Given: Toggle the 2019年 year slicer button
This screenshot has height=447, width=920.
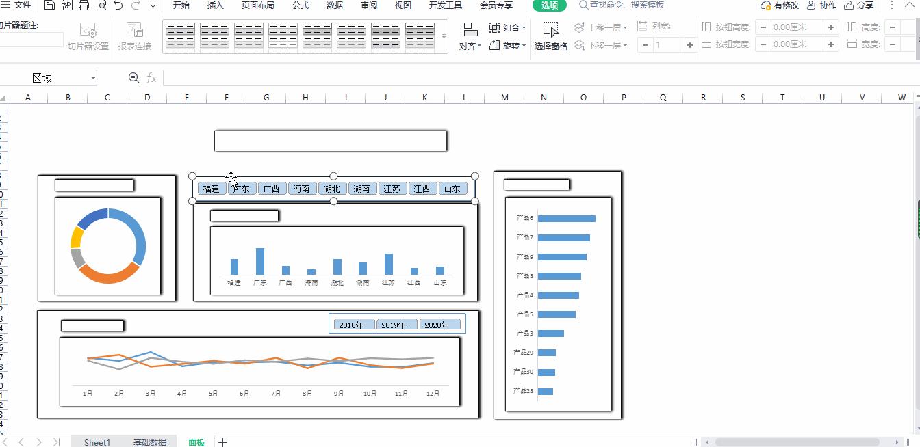Looking at the screenshot, I should click(396, 325).
